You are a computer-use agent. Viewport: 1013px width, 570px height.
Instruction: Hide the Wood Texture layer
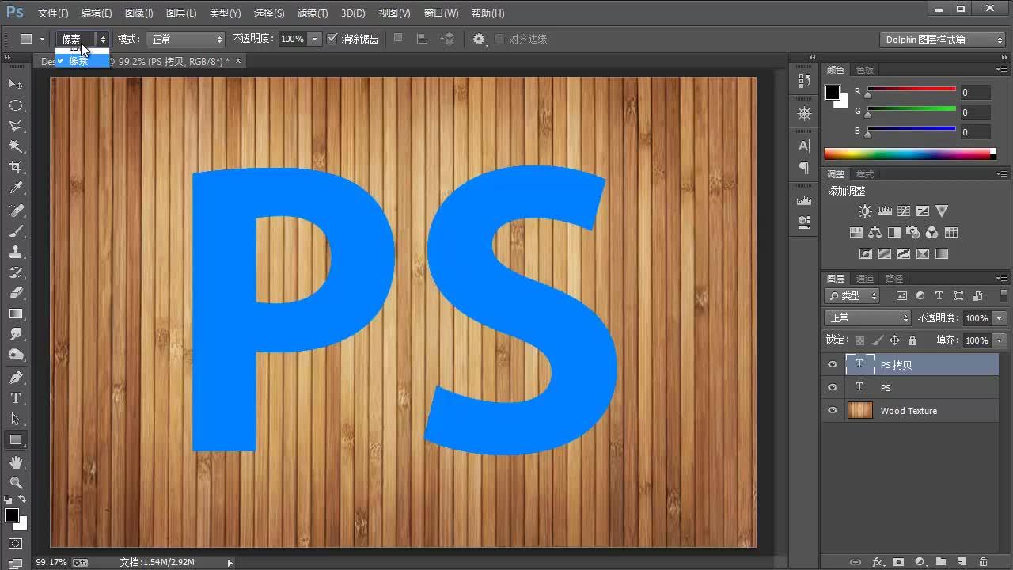pos(832,411)
